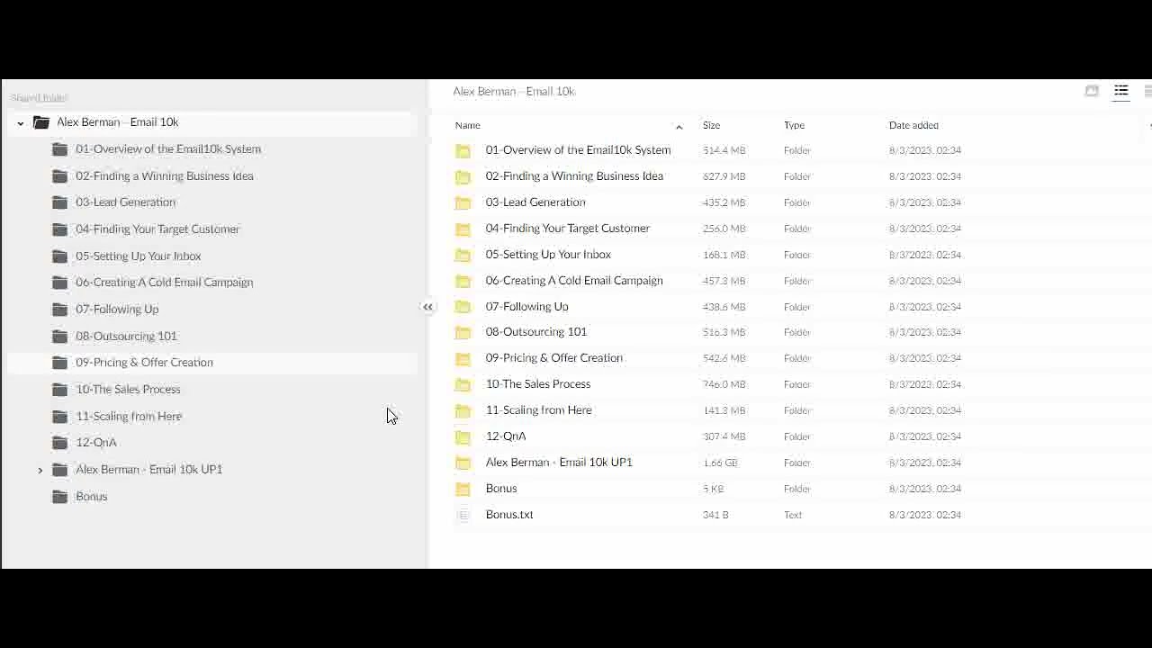The width and height of the screenshot is (1152, 648).
Task: Open Alex Berman – Email 10k breadcrumb
Action: (x=514, y=91)
